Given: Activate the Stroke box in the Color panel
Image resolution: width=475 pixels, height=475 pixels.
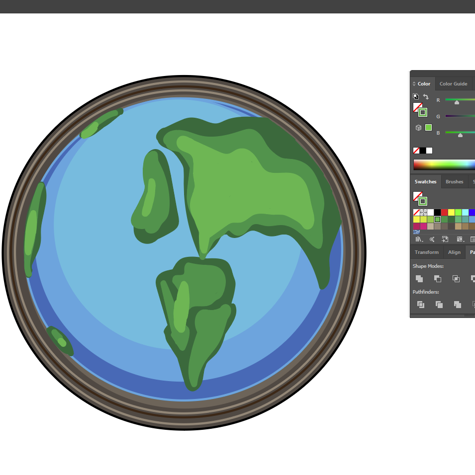Looking at the screenshot, I should (x=422, y=112).
